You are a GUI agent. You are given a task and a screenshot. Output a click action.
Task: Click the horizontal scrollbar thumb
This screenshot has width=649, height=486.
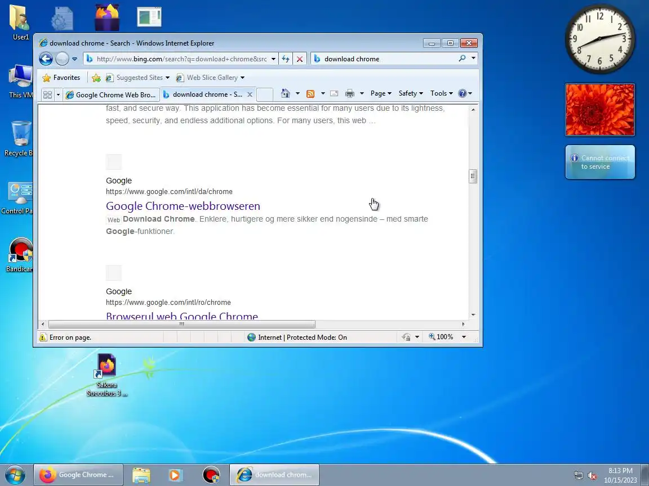[x=182, y=325]
